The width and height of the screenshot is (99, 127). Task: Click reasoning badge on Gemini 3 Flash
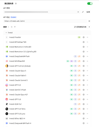pyautogui.click(x=75, y=90)
